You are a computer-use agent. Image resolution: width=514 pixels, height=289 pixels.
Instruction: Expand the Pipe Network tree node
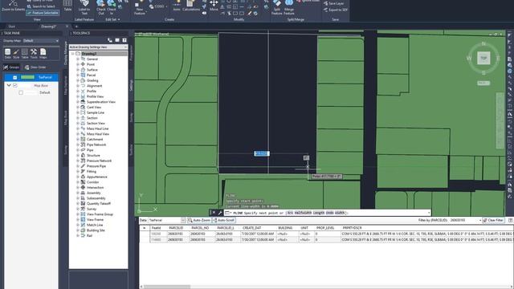[x=78, y=144]
